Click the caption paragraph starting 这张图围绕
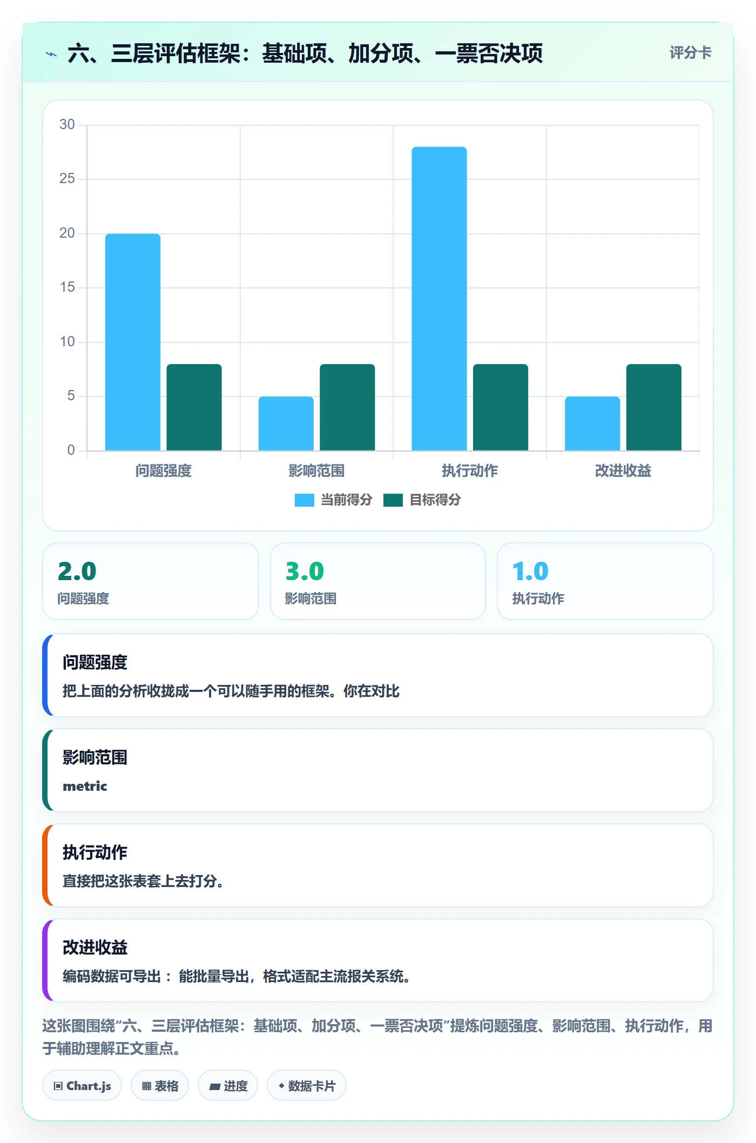The height and width of the screenshot is (1143, 756). 377,1037
